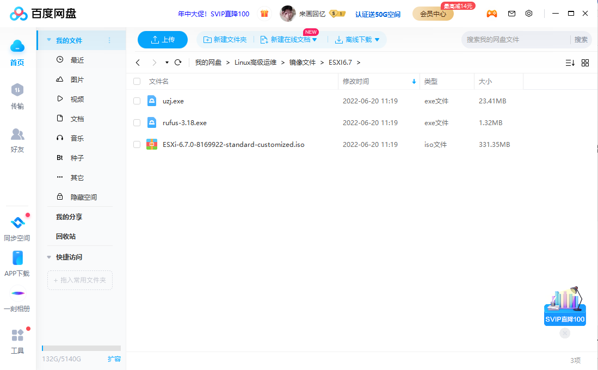Open the 我的文件 more options dots
The image size is (598, 370).
pyautogui.click(x=109, y=40)
